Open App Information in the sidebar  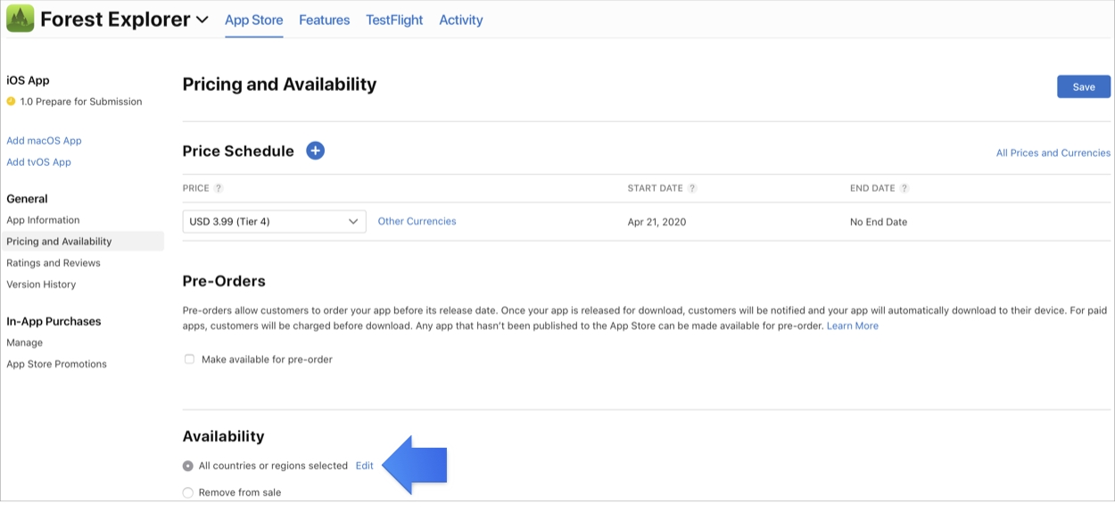click(x=43, y=220)
